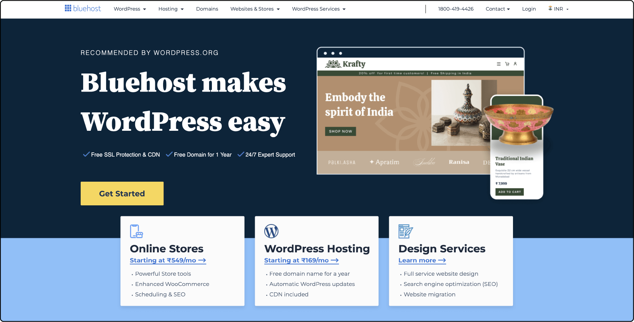Viewport: 634px width, 322px height.
Task: Click the user account icon in Krafty mockup
Action: click(515, 64)
